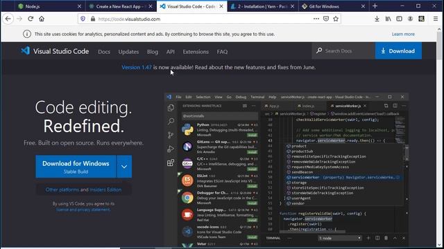Bookmark this page with star icon
444x249 pixels.
coord(336,19)
